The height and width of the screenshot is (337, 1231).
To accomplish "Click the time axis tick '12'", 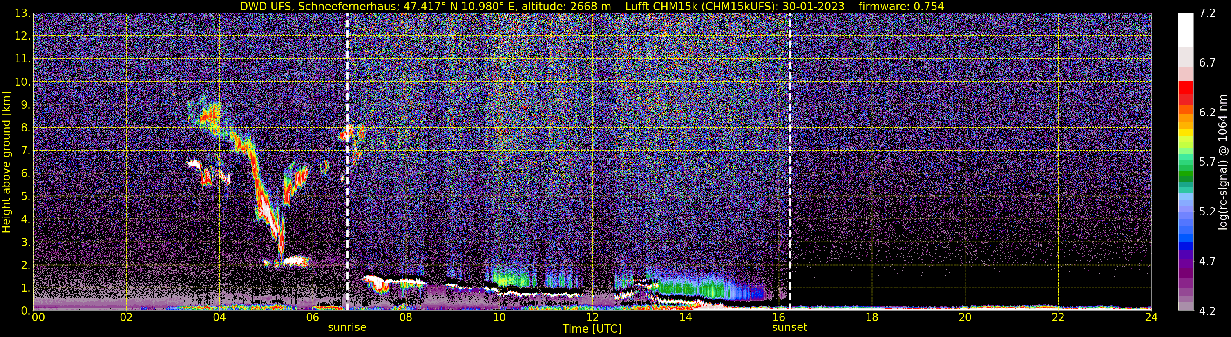I will 592,318.
